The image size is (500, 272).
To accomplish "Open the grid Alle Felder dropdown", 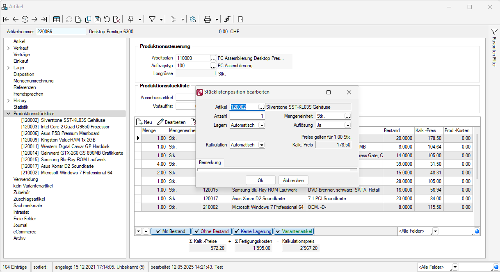I will [436, 231].
